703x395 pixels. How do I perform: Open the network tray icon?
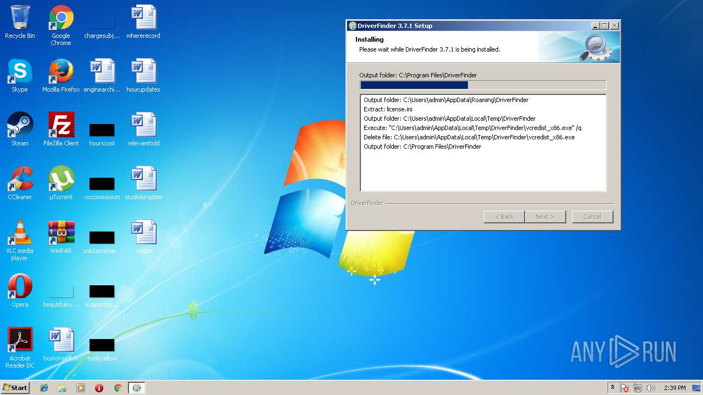(638, 388)
